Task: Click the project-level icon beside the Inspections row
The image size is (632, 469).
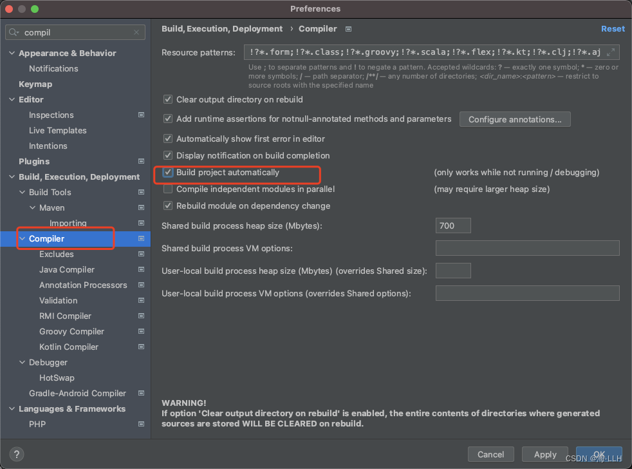Action: (x=141, y=115)
